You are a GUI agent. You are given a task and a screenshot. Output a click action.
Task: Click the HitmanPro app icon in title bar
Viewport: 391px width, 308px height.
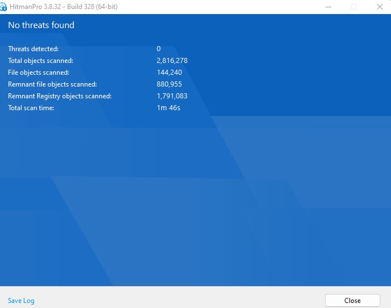(3, 7)
